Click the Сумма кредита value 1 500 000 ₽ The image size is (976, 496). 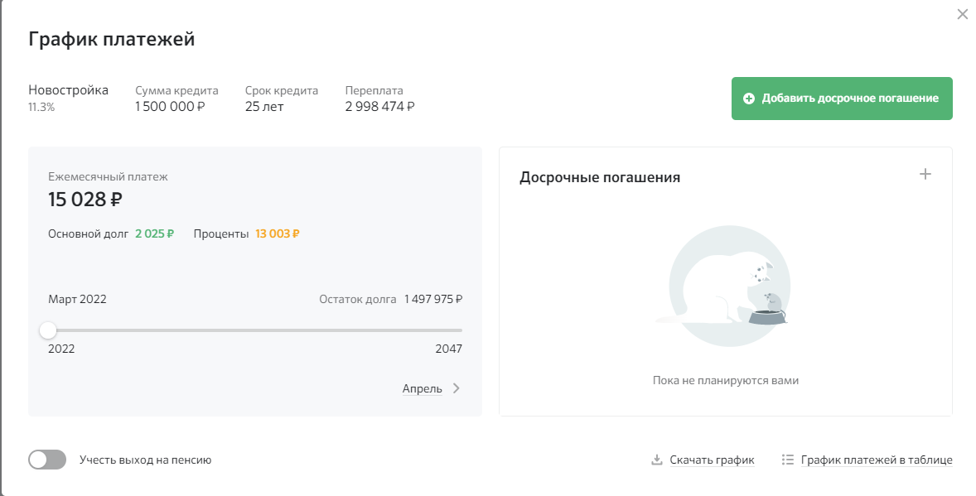pos(170,107)
